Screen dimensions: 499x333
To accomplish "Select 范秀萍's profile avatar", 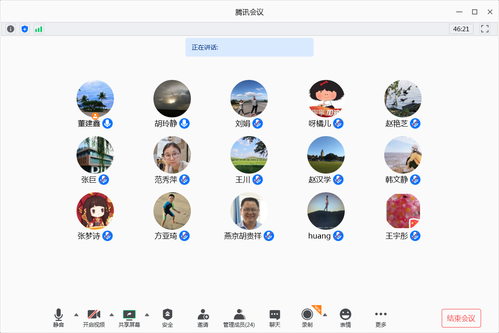I will click(172, 155).
